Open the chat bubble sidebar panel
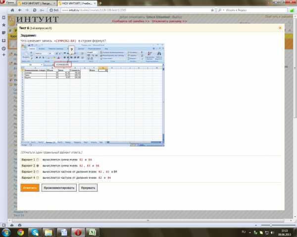Screen dimensions: 297x237 [x=3, y=33]
